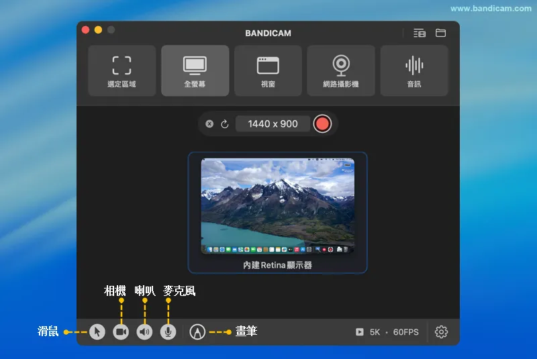537x359 pixels.
Task: Minimize the Bandicam window
Action: tap(98, 30)
